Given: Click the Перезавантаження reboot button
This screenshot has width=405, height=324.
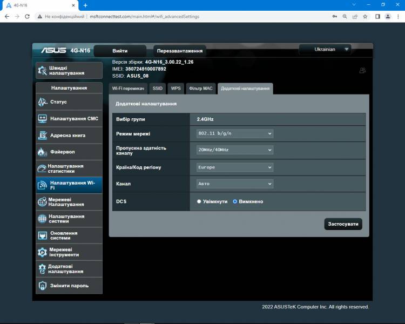Looking at the screenshot, I should tap(180, 51).
